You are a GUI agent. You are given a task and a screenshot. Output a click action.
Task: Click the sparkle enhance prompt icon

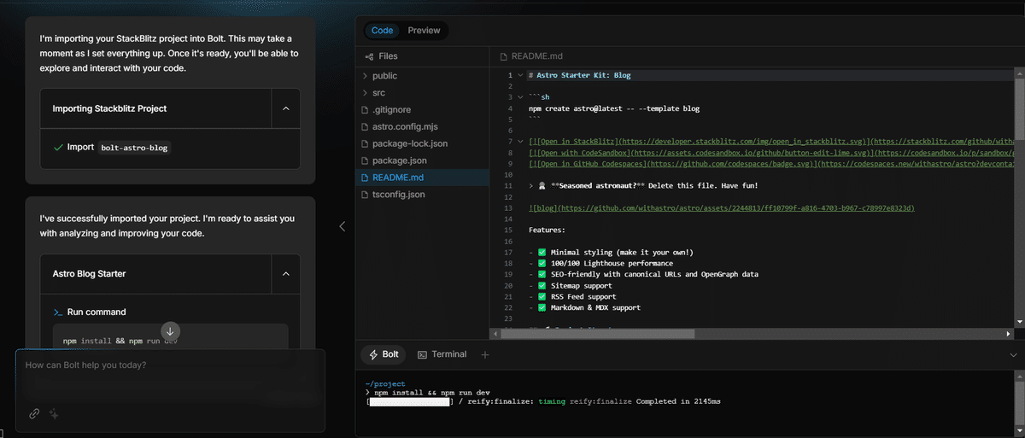coord(54,414)
